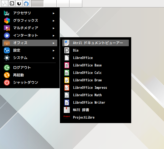Click the システム gear icon
This screenshot has width=164, height=149.
pyautogui.click(x=7, y=58)
